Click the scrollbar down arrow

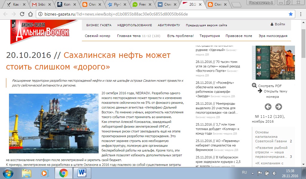coord(303,164)
